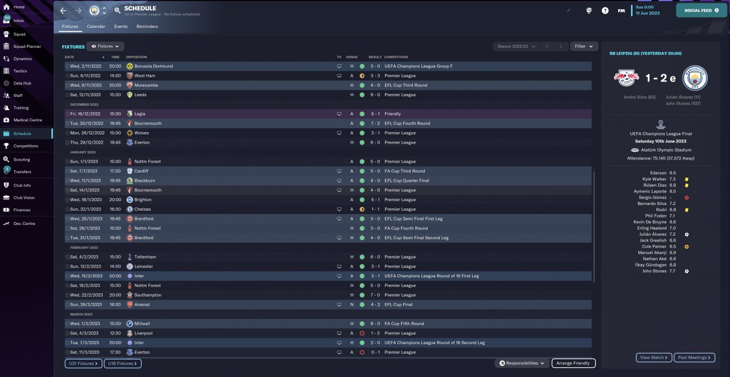Open the search magnifier

click(x=117, y=10)
